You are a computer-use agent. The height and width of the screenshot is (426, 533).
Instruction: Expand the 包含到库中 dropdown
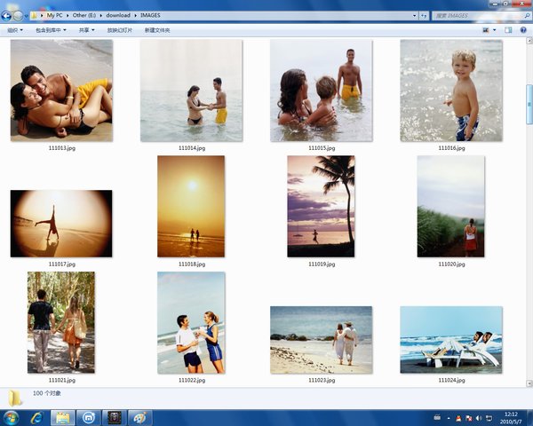[x=52, y=30]
